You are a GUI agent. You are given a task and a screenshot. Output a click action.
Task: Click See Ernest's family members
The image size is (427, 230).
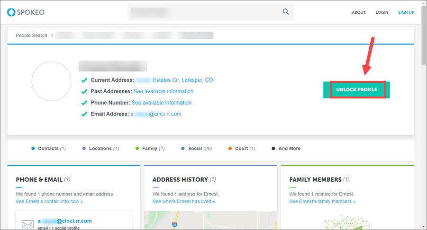coord(322,202)
